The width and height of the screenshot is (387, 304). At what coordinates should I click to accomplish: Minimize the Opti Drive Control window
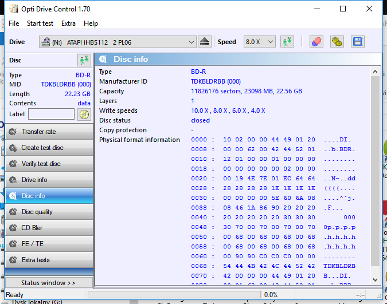pos(317,9)
